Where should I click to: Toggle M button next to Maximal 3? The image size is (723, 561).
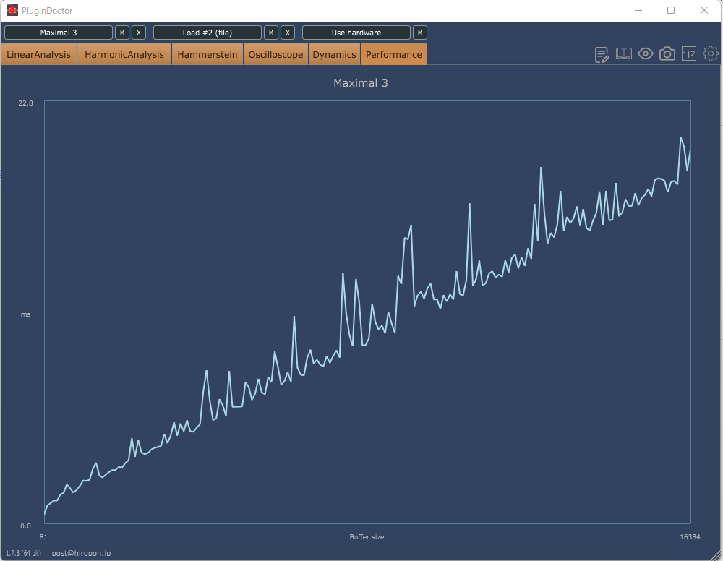point(122,33)
